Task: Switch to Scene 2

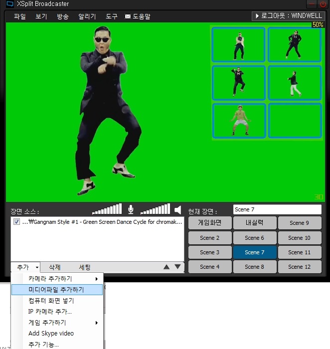Action: (210, 238)
